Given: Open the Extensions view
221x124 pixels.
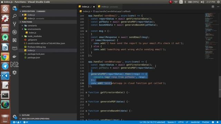Looking at the screenshot, I should click(x=15, y=40).
